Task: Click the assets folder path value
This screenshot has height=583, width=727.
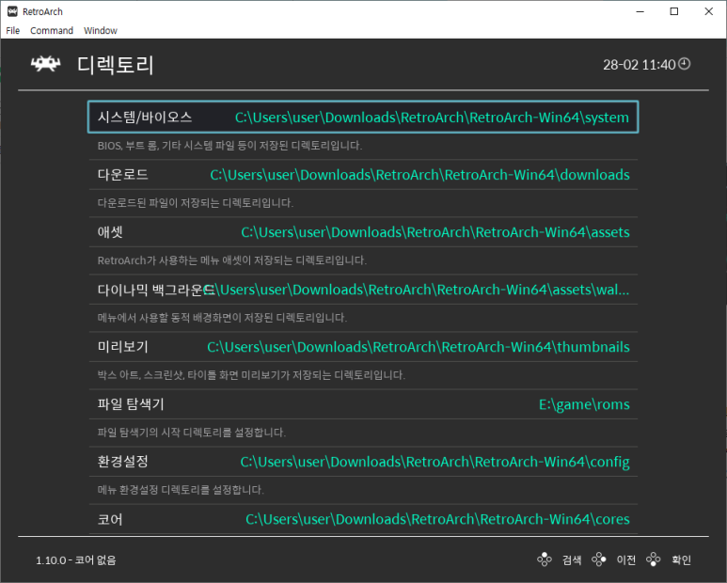Action: [435, 232]
